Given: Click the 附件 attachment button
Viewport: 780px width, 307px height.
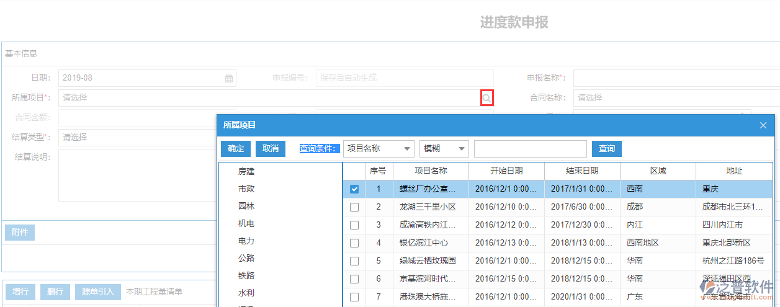Looking at the screenshot, I should (20, 233).
